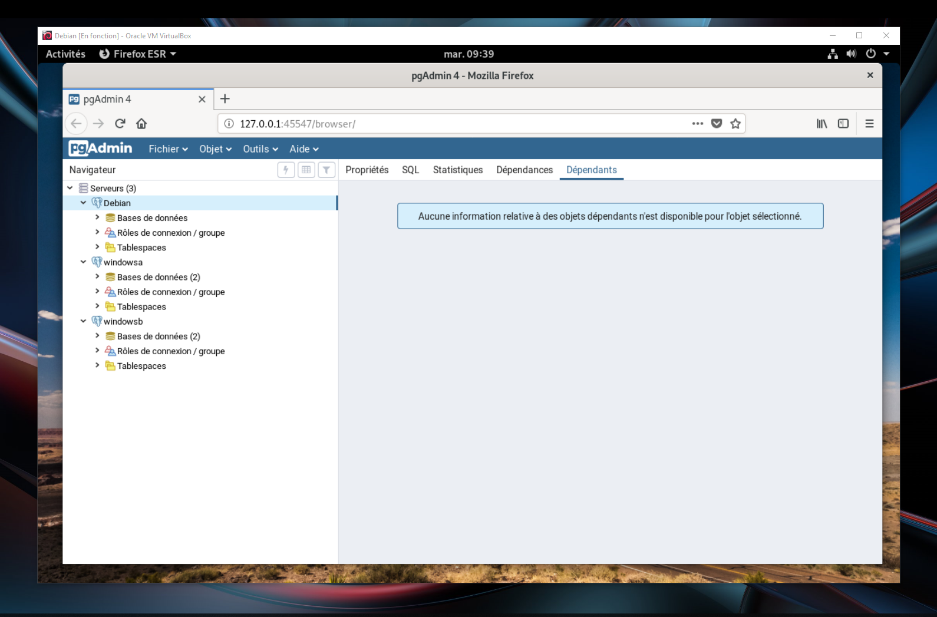The width and height of the screenshot is (937, 617).
Task: Open the Outils menu
Action: (x=260, y=149)
